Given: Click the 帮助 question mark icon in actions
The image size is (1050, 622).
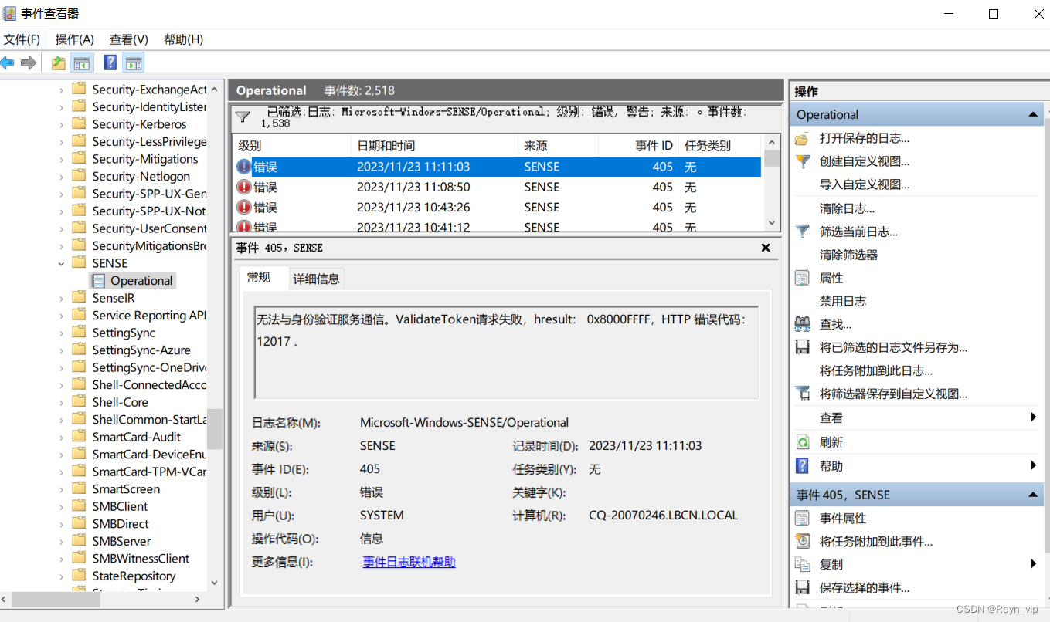Looking at the screenshot, I should pos(803,466).
